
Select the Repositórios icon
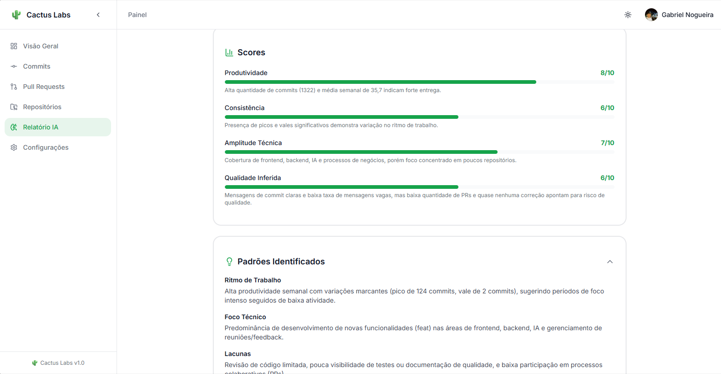[x=14, y=107]
